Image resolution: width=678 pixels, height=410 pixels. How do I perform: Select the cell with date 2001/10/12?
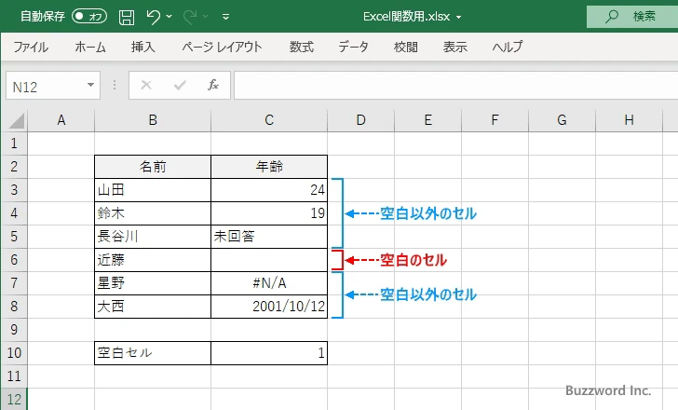269,307
